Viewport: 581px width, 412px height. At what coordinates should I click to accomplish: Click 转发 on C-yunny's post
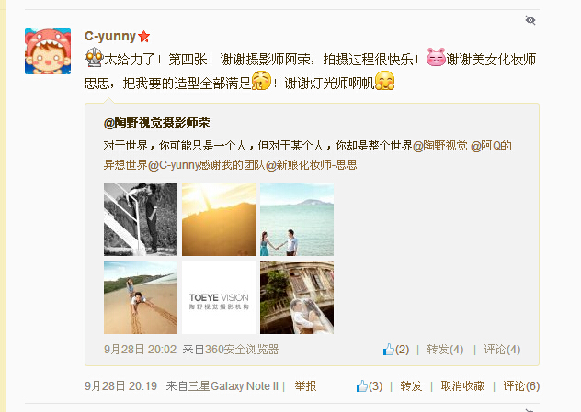(x=411, y=386)
